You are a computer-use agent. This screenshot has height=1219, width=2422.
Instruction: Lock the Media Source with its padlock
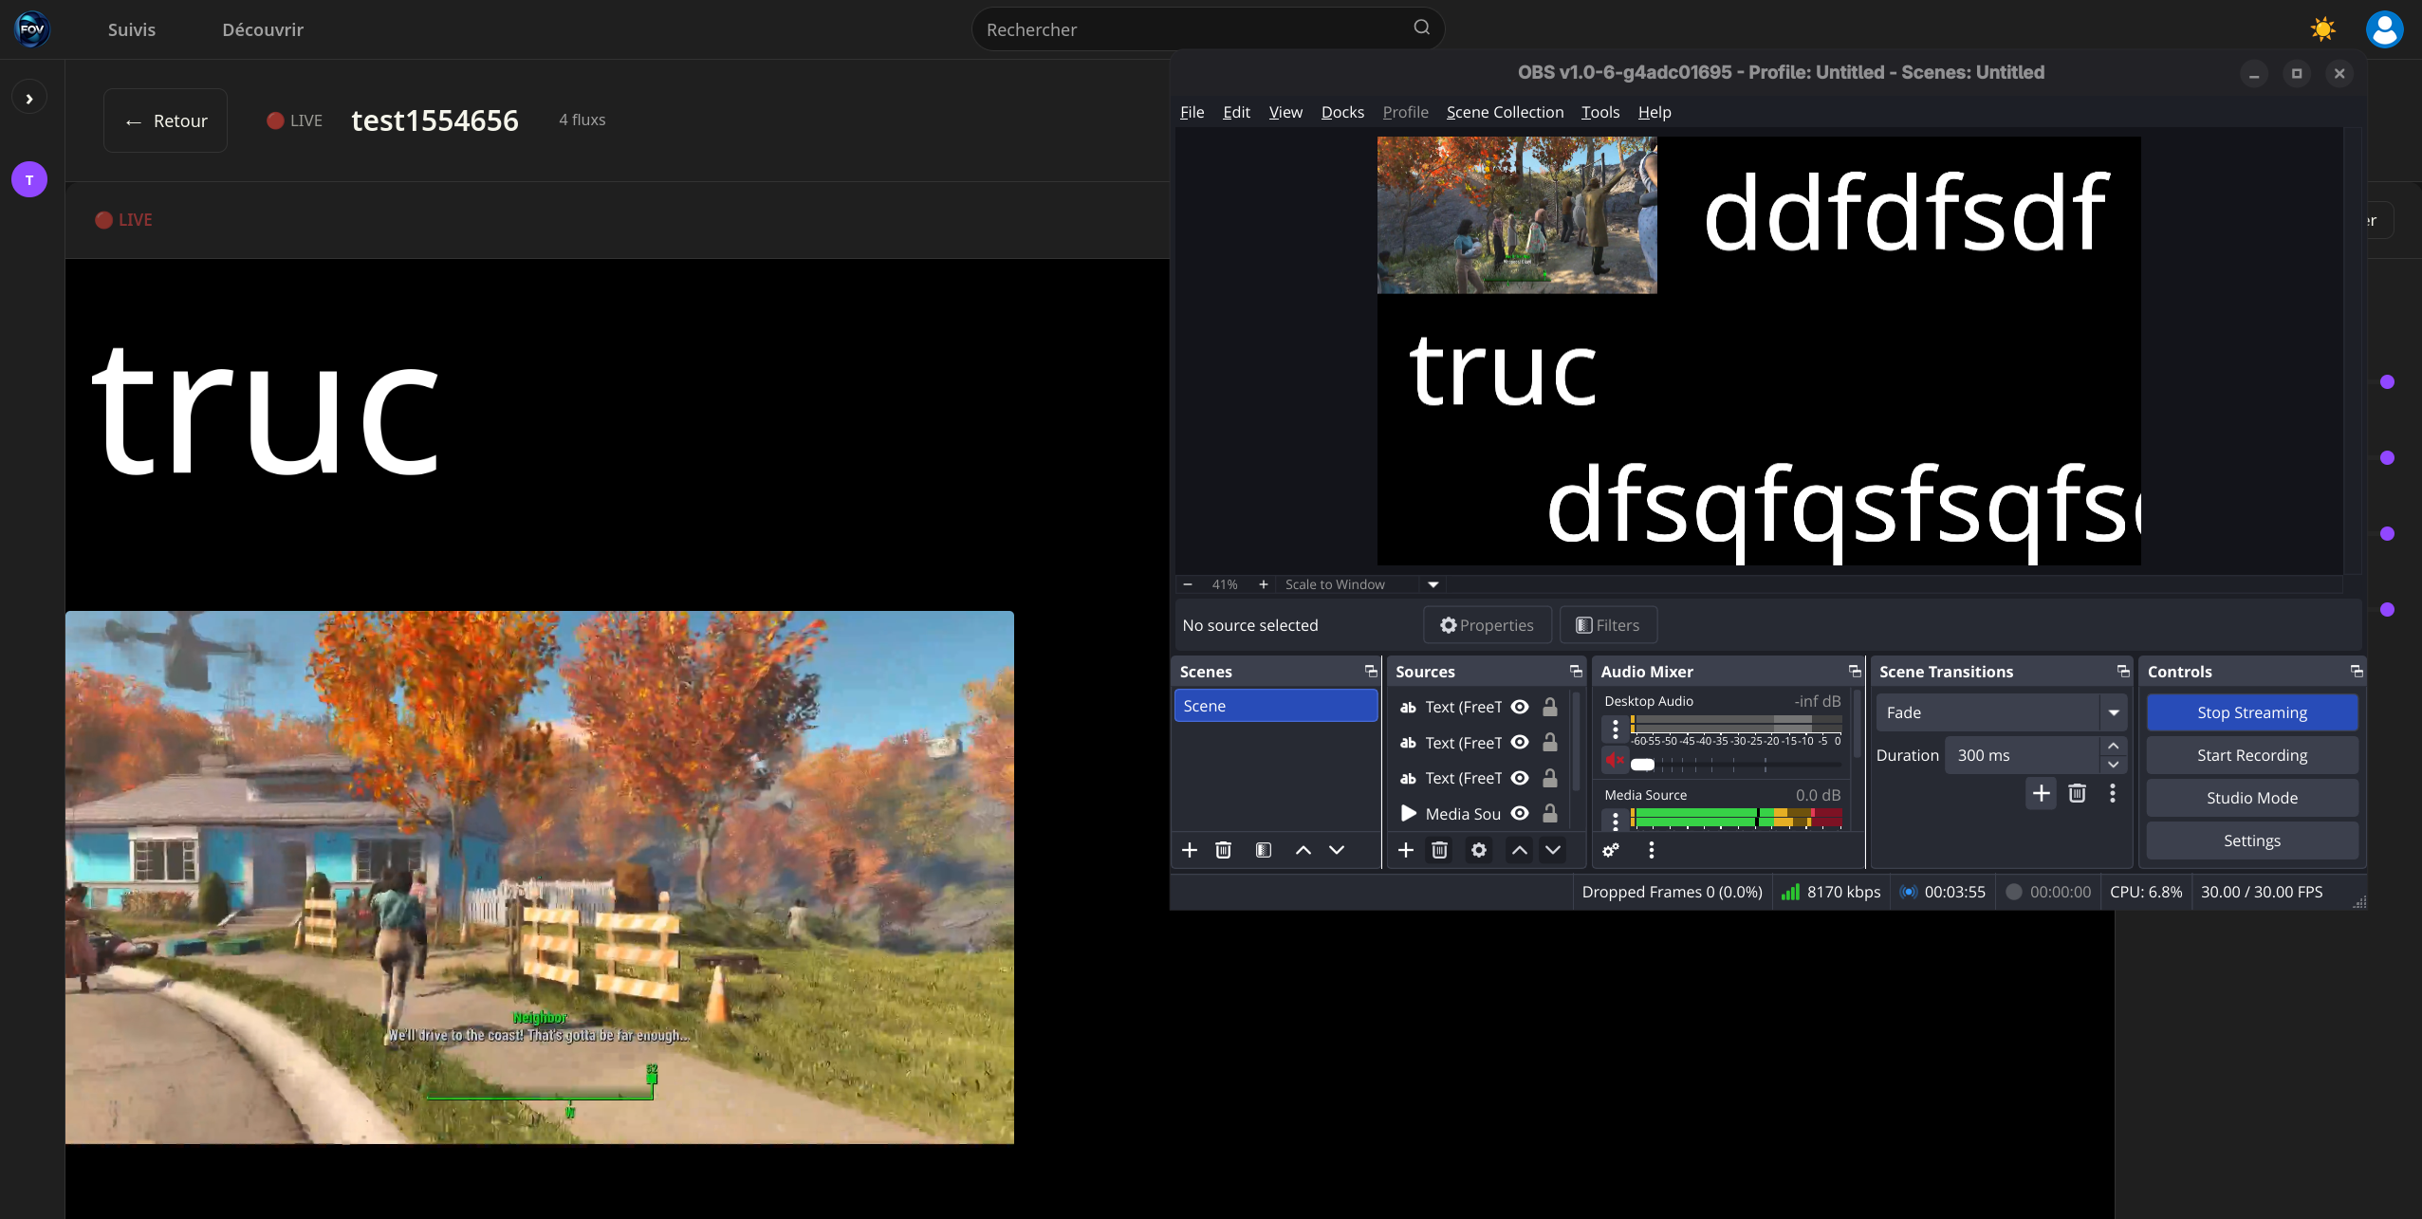1550,813
